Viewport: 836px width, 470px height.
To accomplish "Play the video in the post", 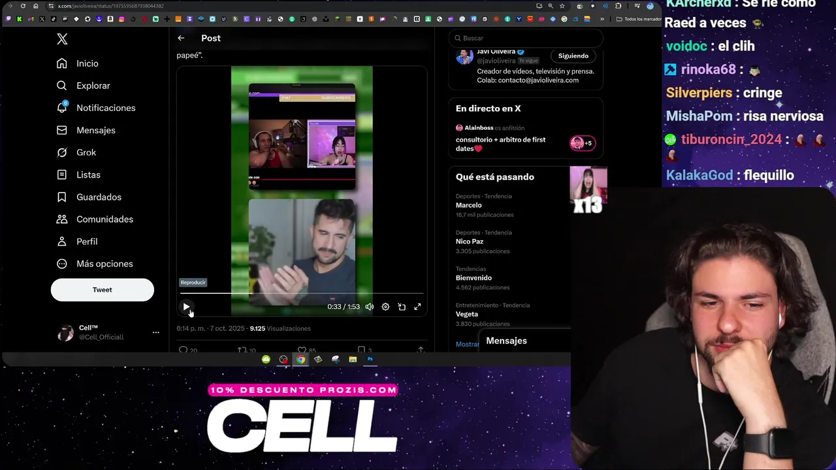I will (x=186, y=307).
